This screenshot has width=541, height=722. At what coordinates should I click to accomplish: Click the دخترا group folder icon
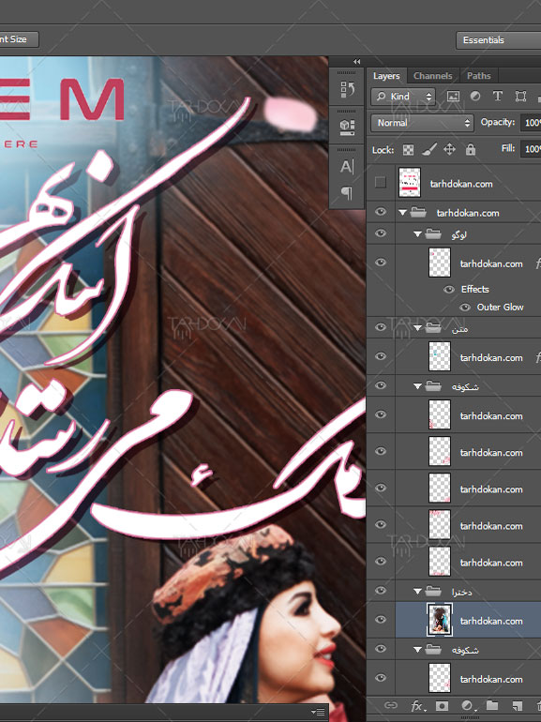tap(433, 591)
